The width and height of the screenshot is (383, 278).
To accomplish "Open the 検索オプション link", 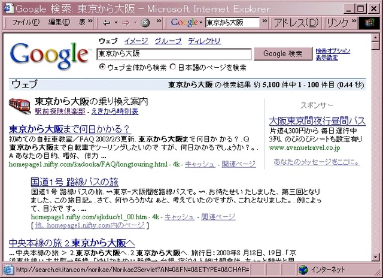I will pyautogui.click(x=333, y=51).
